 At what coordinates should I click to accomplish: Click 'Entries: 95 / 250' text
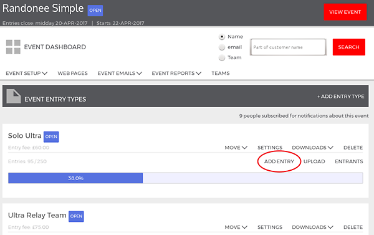[x=27, y=161]
